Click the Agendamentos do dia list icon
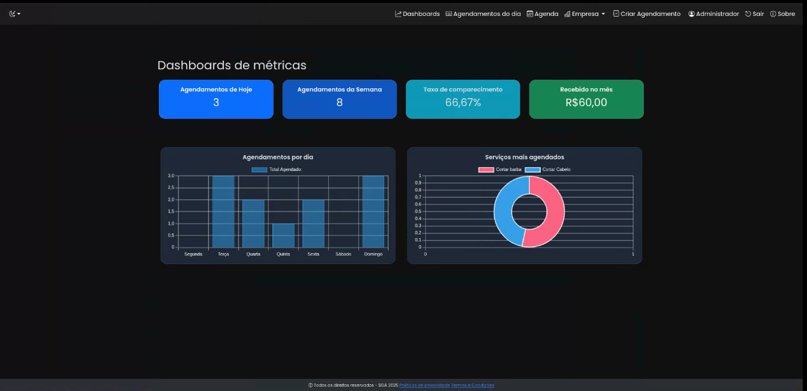Screen dimensions: 807x391 pos(449,13)
